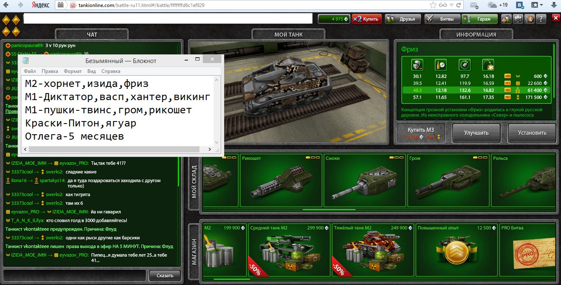Click the warehouse horizontal scroll bar
Image resolution: width=561 pixels, height=285 pixels.
point(329,210)
